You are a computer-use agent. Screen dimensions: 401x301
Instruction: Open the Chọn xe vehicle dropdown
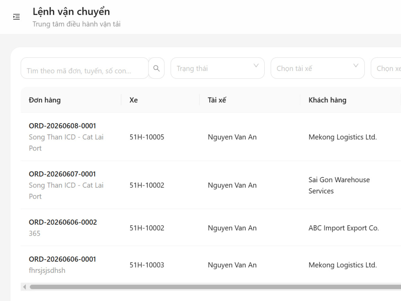coord(386,68)
